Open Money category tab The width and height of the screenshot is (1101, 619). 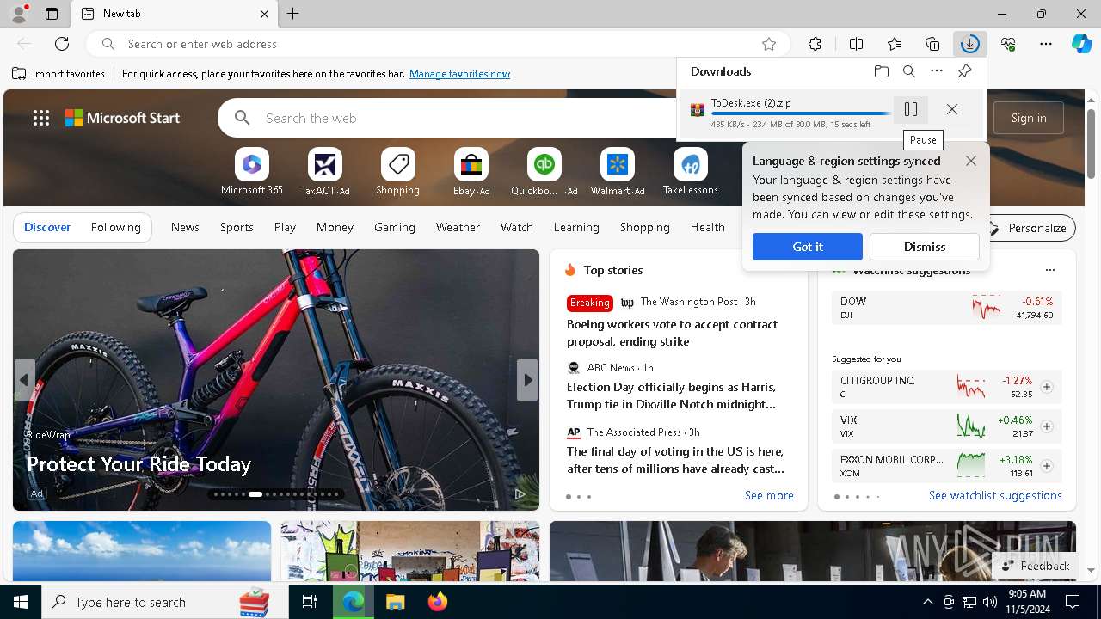click(x=335, y=227)
